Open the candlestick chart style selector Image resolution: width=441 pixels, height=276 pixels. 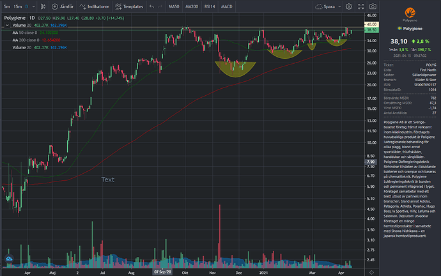click(x=43, y=6)
